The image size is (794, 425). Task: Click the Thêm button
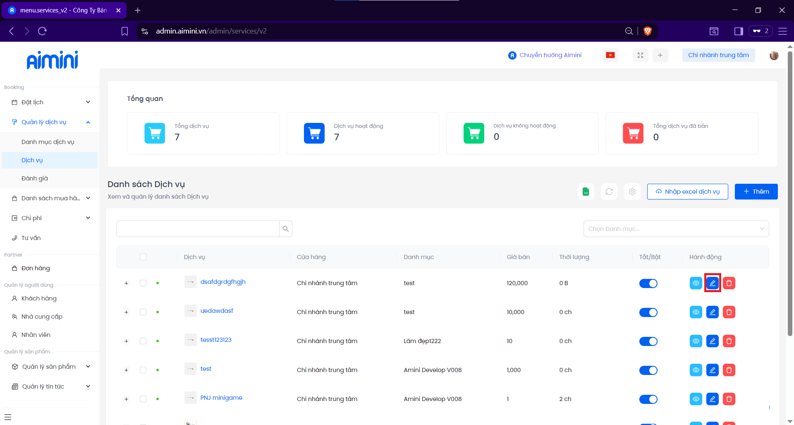point(756,192)
